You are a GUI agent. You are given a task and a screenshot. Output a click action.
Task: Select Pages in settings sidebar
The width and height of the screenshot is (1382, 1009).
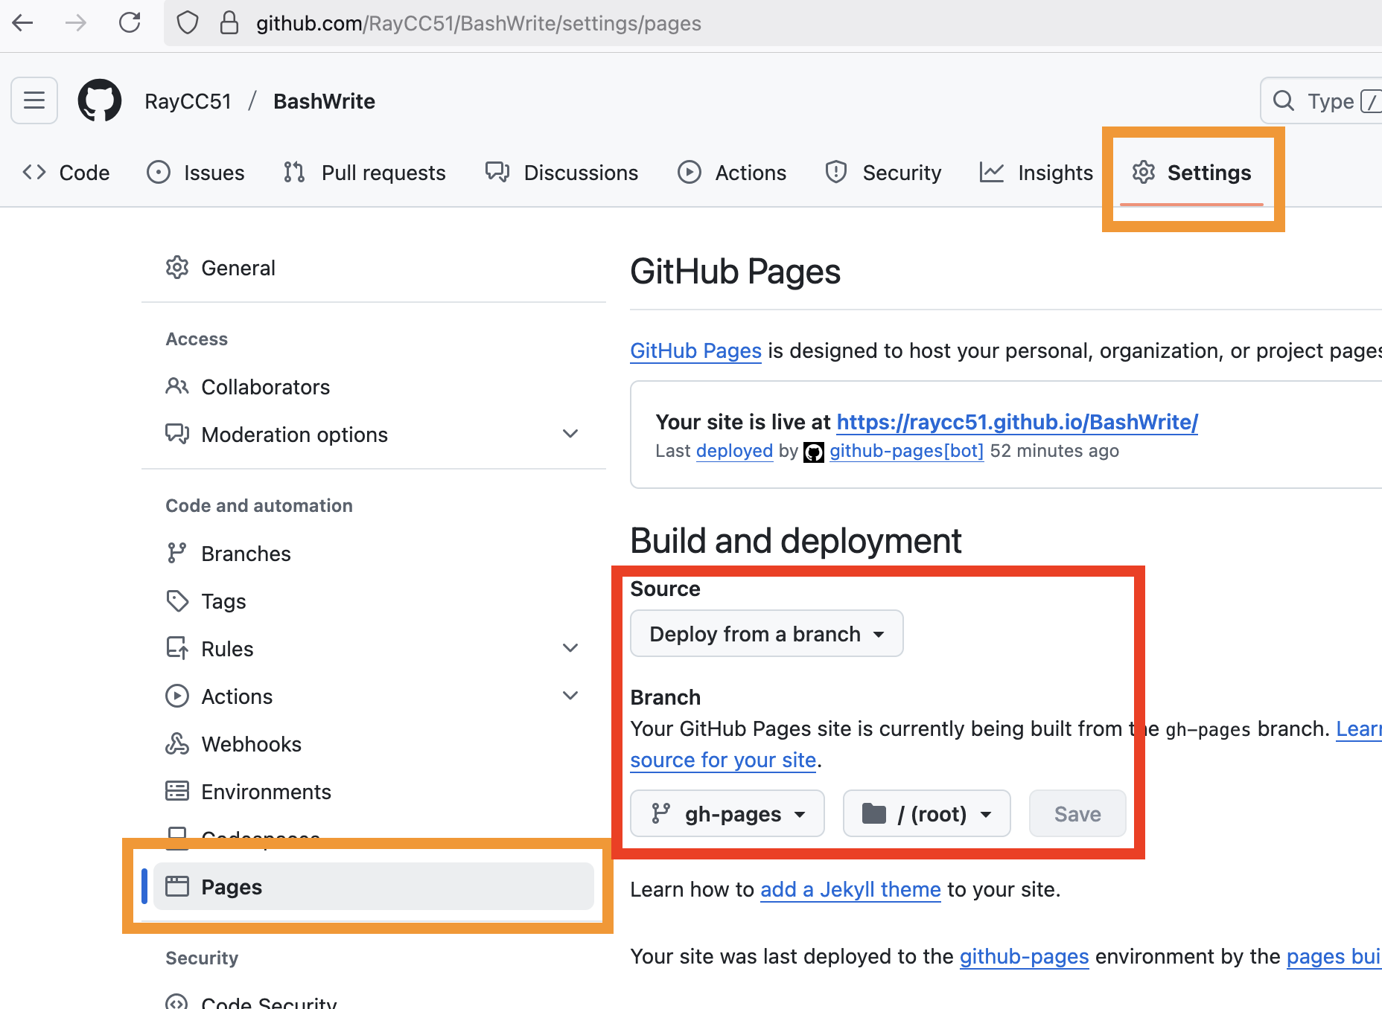[x=374, y=887]
